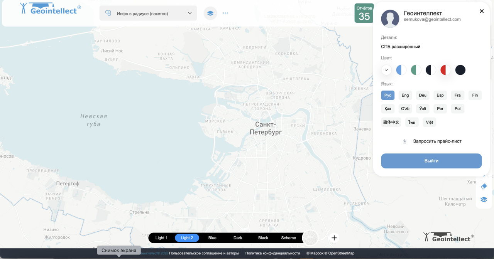Switch interface language to Eng
The height and width of the screenshot is (259, 494).
pos(405,95)
